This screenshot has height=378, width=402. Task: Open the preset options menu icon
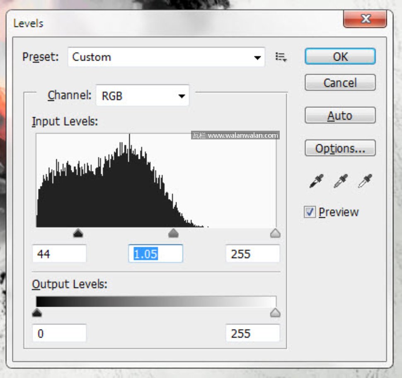pyautogui.click(x=281, y=57)
